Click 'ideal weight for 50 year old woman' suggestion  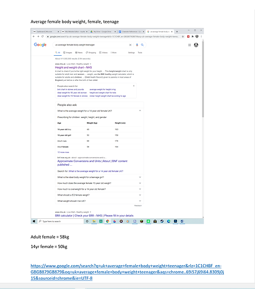coord(72,93)
